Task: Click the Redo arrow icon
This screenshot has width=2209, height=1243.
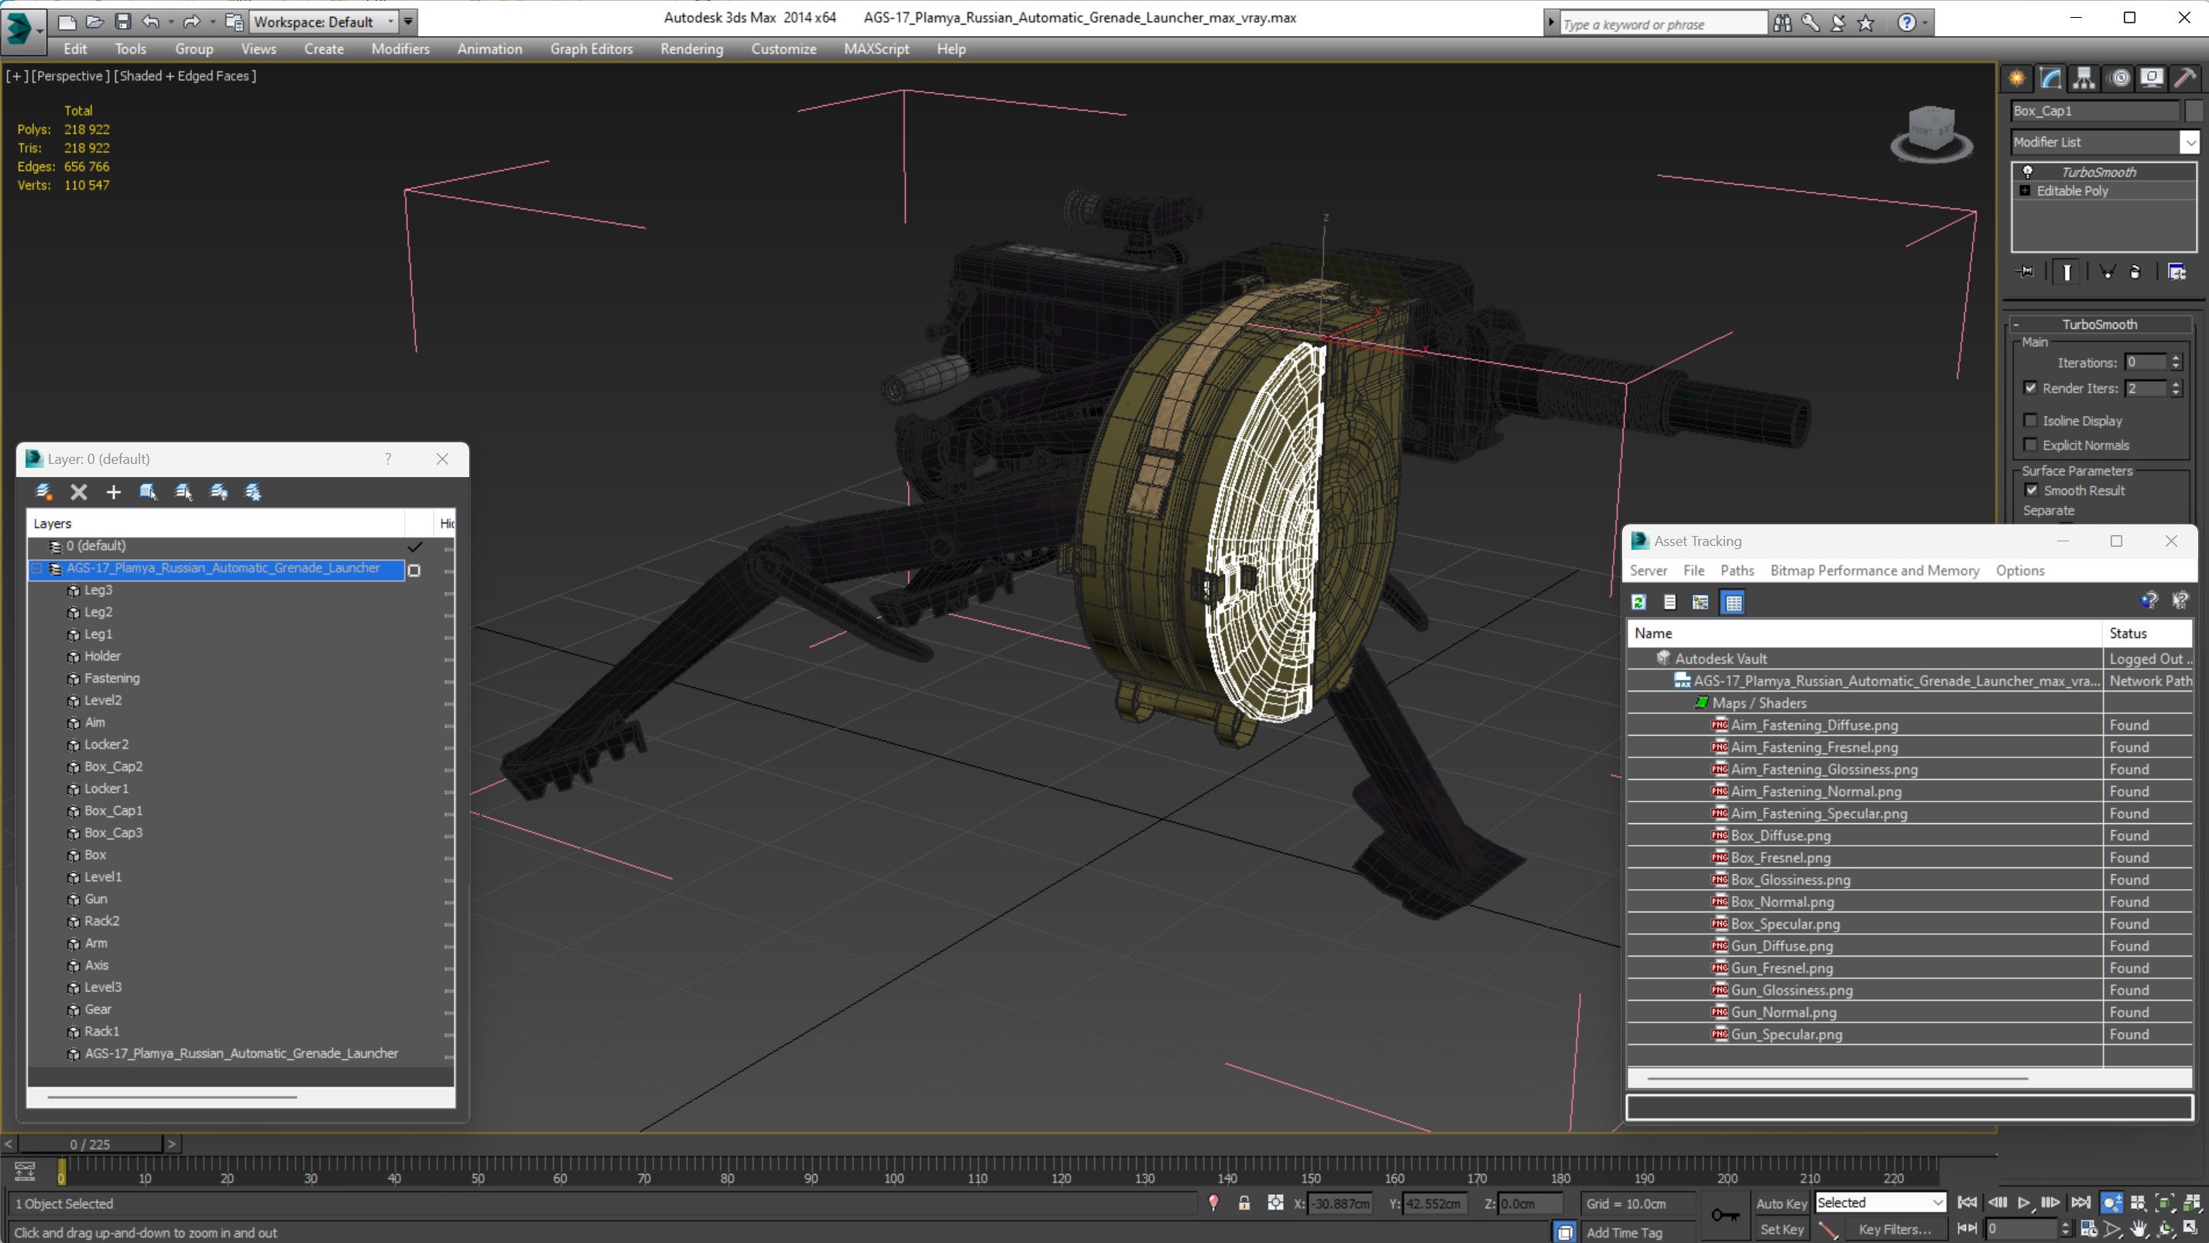Action: [192, 22]
